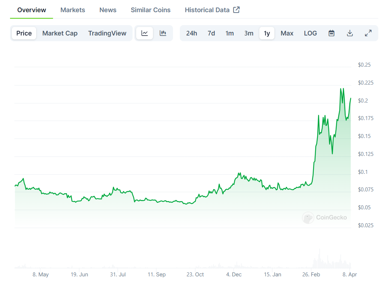Set time range to 24h

(x=192, y=33)
